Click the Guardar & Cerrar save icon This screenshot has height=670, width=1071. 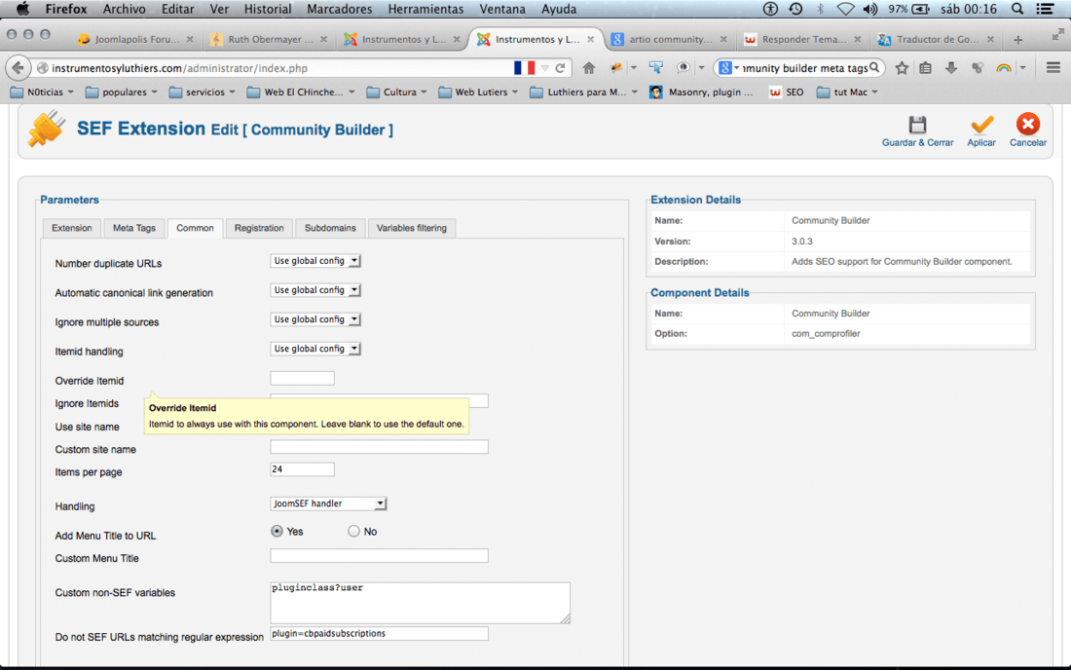tap(917, 125)
